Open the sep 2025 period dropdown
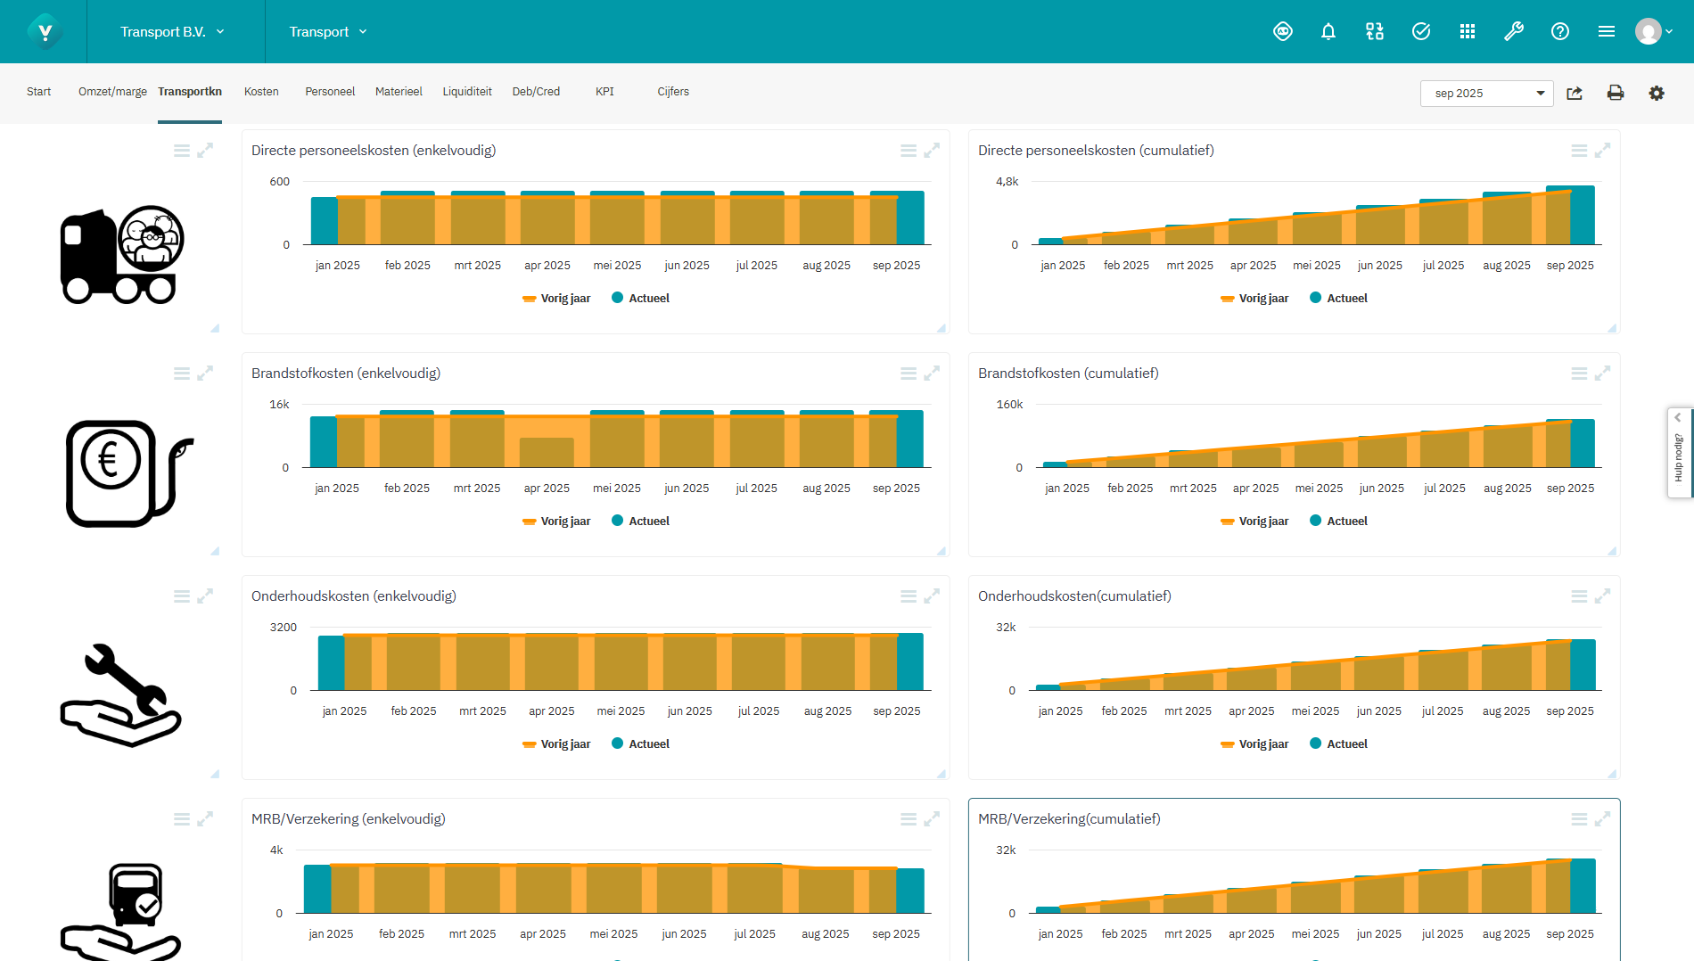 pos(1486,94)
